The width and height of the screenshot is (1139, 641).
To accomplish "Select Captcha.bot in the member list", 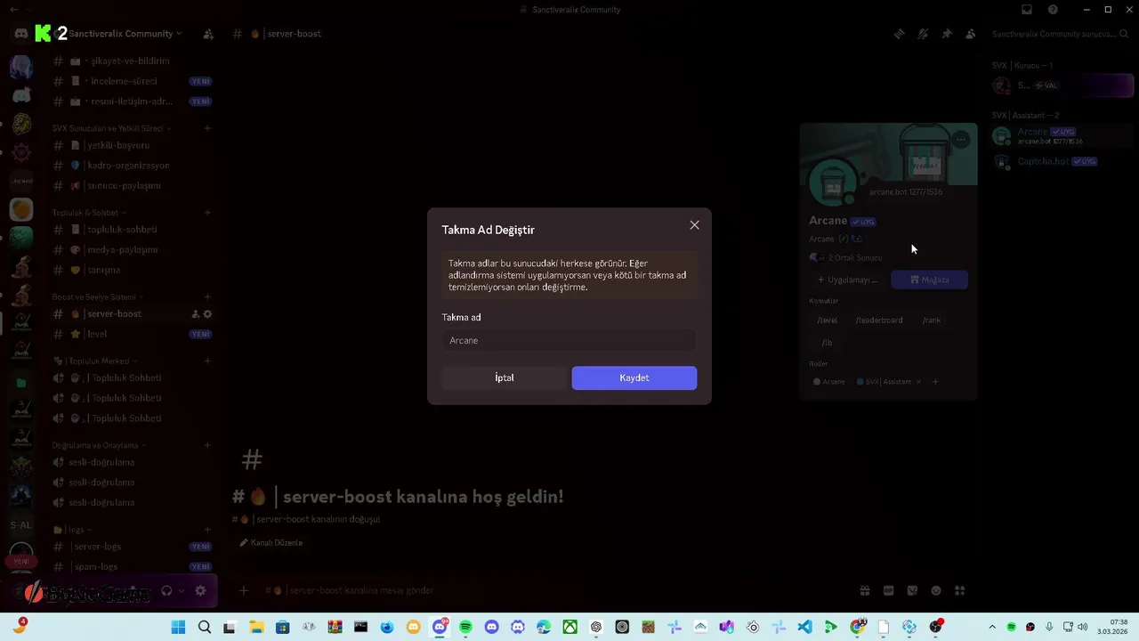I will tap(1063, 161).
